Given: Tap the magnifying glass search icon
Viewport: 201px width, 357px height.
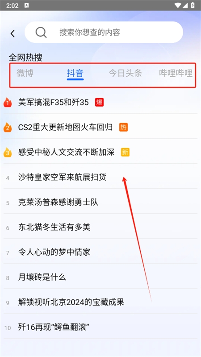Looking at the screenshot, I should (x=41, y=32).
